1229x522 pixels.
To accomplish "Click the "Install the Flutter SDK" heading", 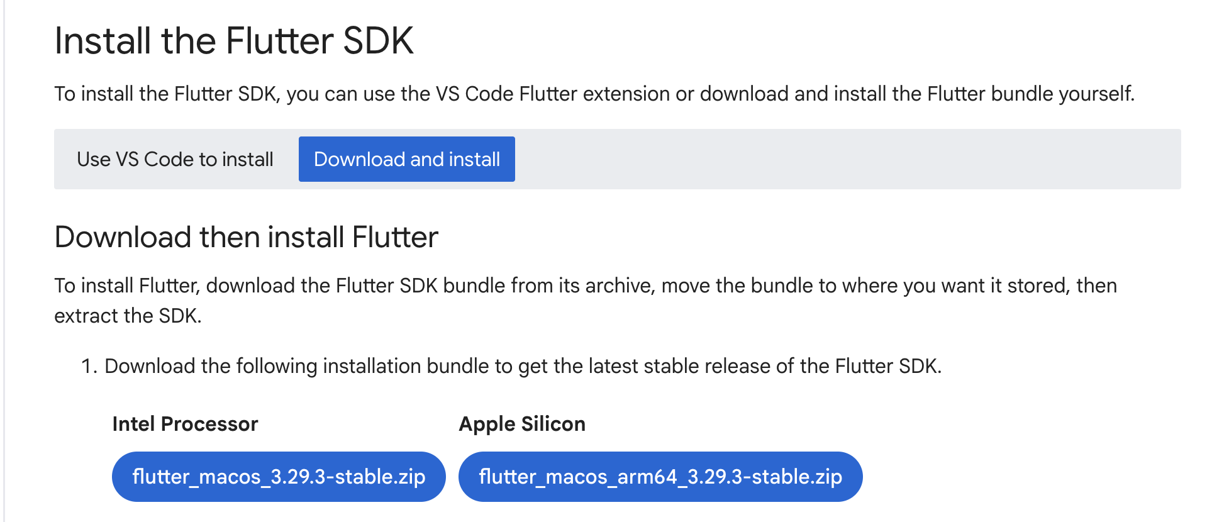I will pyautogui.click(x=234, y=40).
